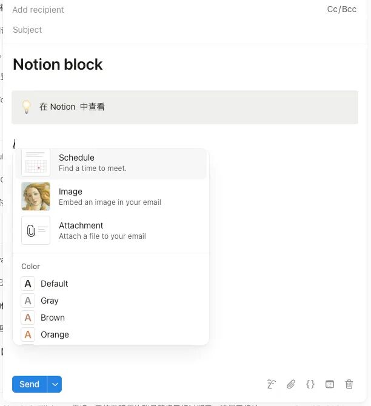Click the lightbulb emoji in the callout
This screenshot has height=406, width=371.
27,107
